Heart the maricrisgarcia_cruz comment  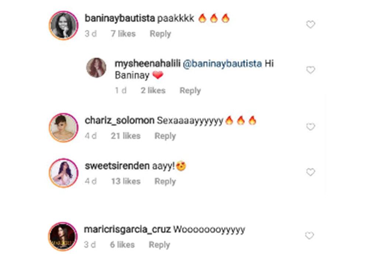(310, 235)
